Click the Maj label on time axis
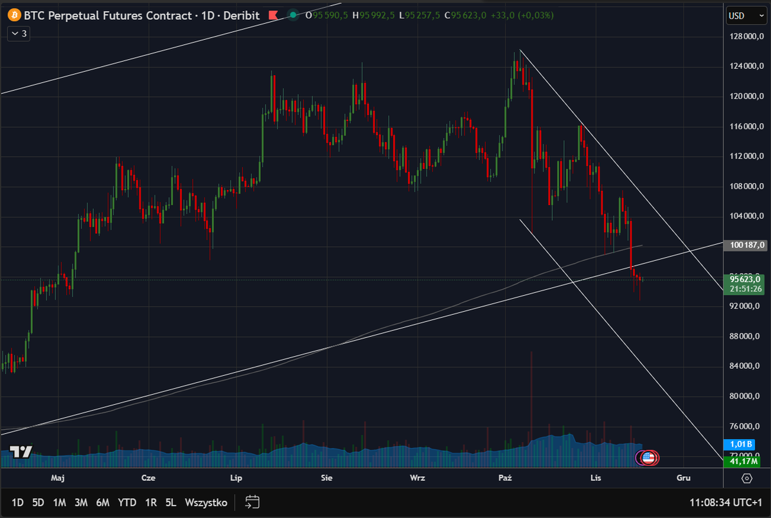The width and height of the screenshot is (771, 518). coord(58,478)
